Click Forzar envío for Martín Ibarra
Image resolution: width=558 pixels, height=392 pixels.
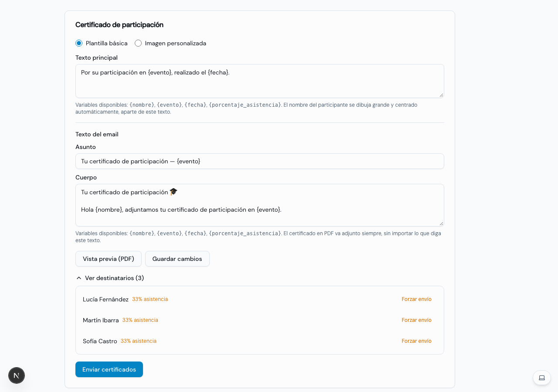coord(417,320)
